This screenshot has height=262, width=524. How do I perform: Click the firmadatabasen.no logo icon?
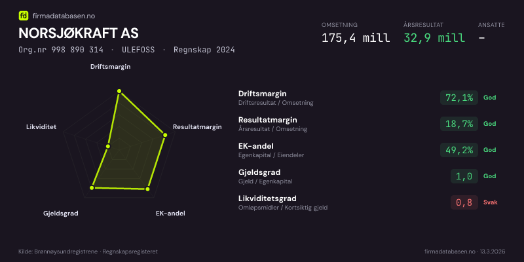[x=24, y=15]
